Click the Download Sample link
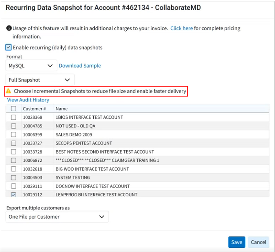 [80, 66]
